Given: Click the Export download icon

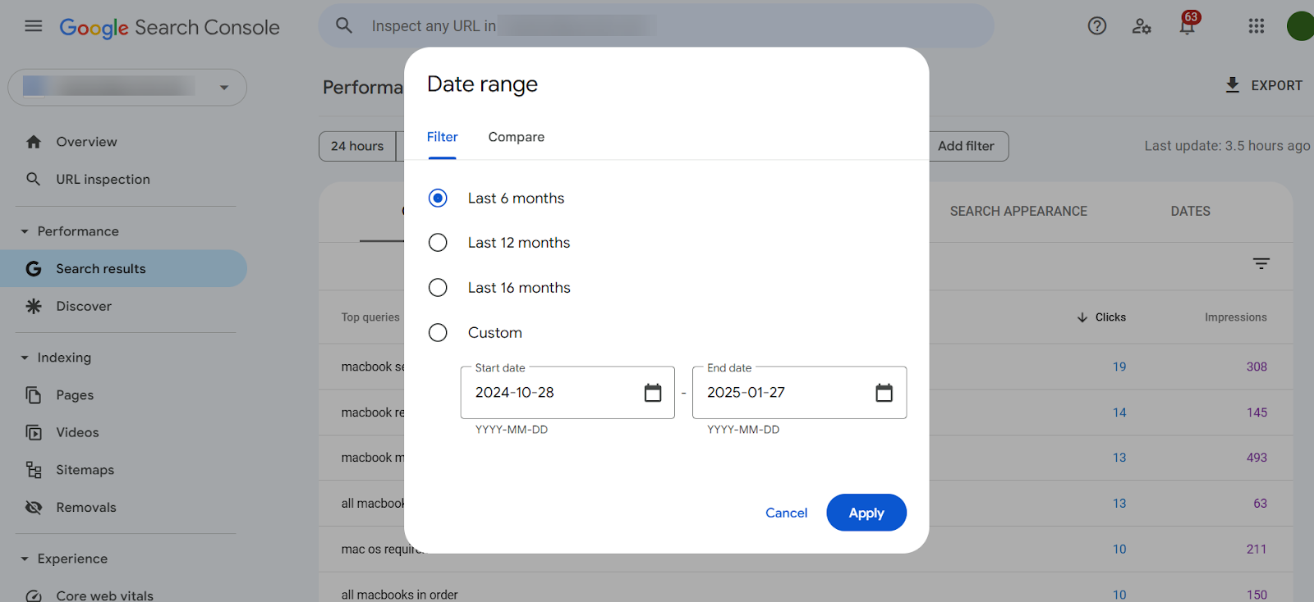Looking at the screenshot, I should pos(1233,85).
